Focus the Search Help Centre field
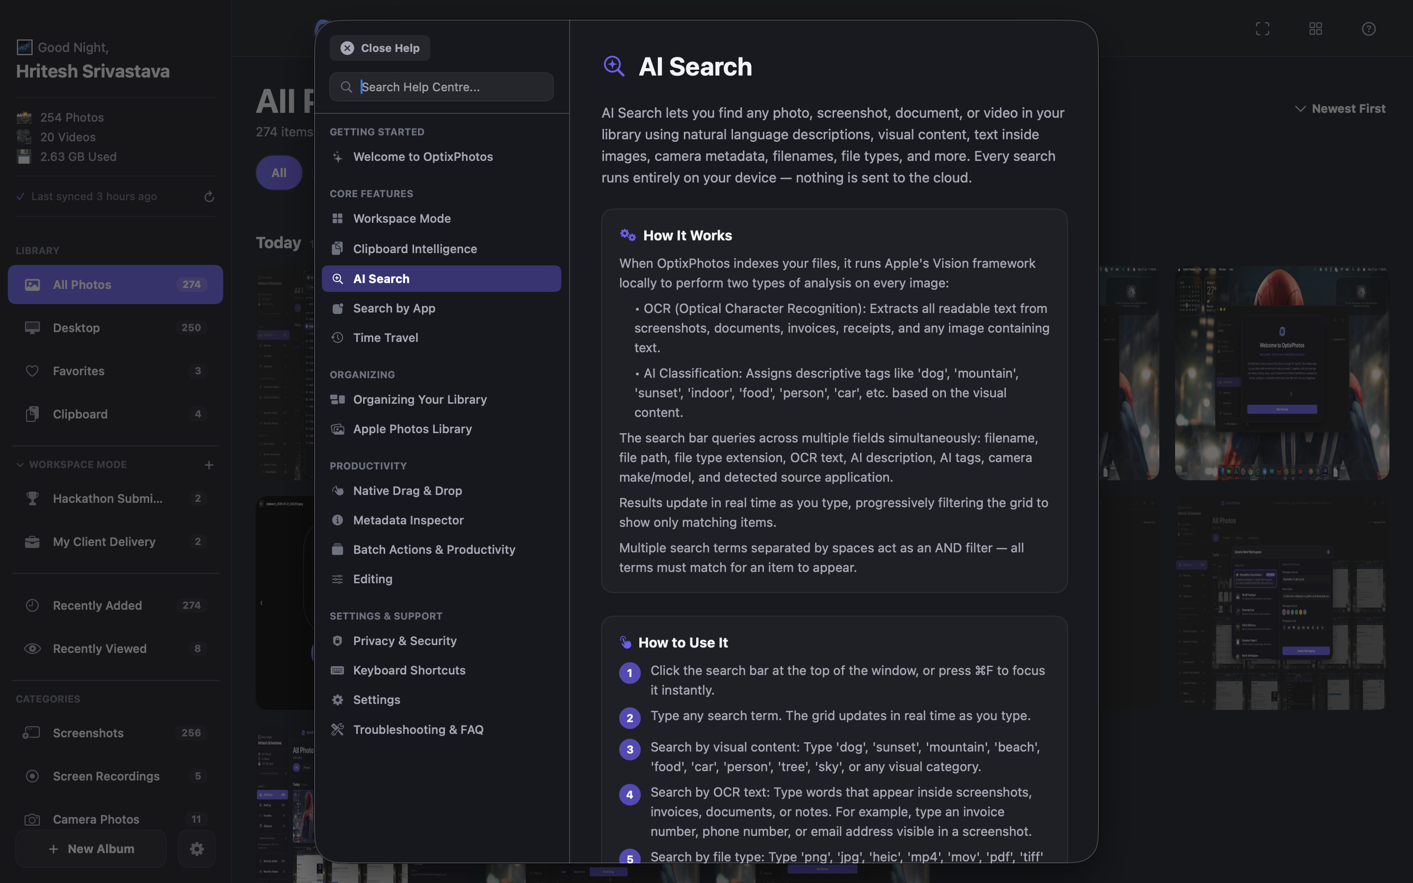This screenshot has height=883, width=1413. 442,87
